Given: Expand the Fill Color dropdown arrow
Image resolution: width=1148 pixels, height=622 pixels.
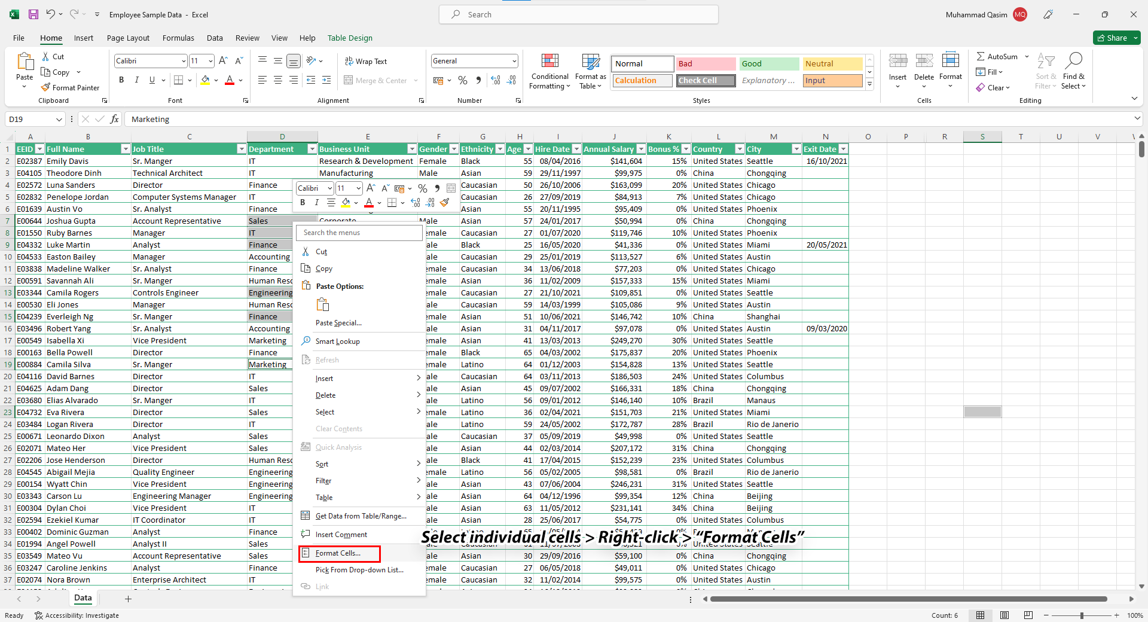Looking at the screenshot, I should click(216, 80).
